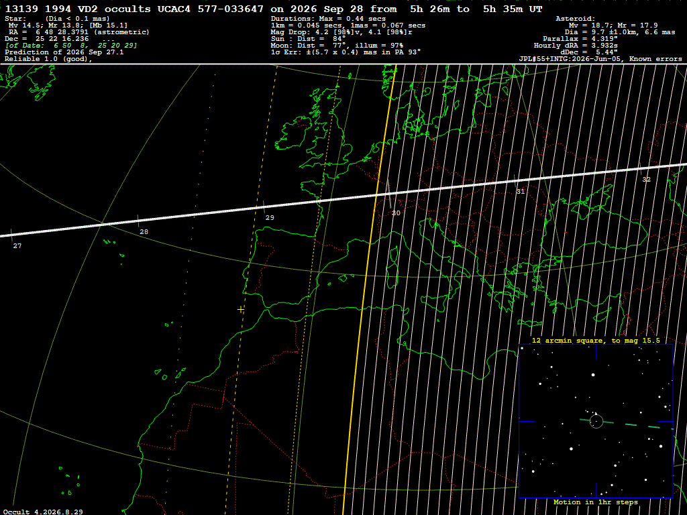Click the event title '13139 1994 VD2 occults' header
This screenshot has width=687, height=515.
78,9
